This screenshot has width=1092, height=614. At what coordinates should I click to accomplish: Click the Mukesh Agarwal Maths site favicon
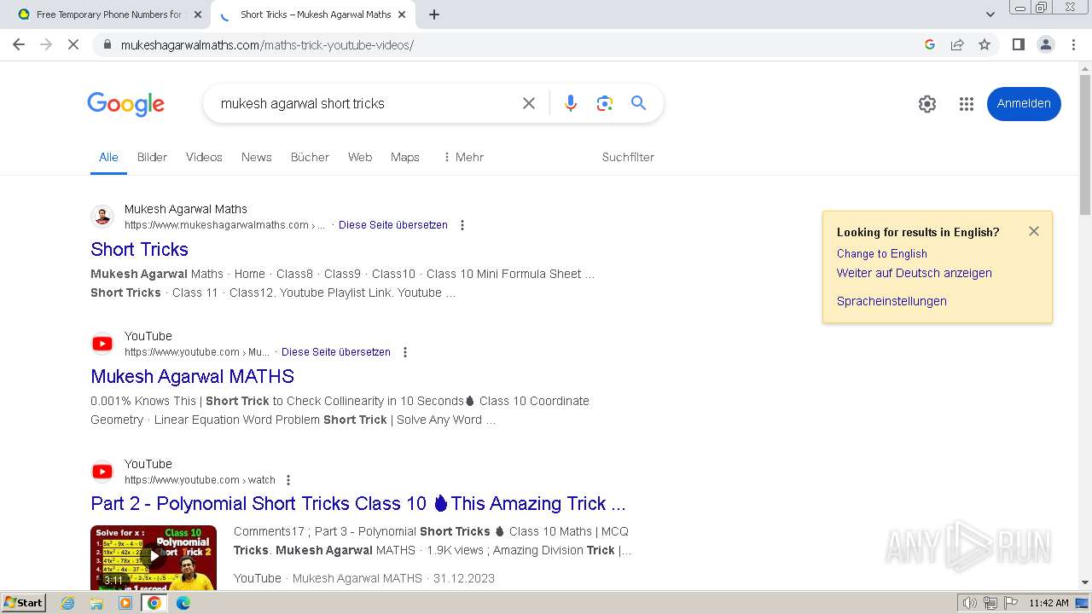[102, 217]
